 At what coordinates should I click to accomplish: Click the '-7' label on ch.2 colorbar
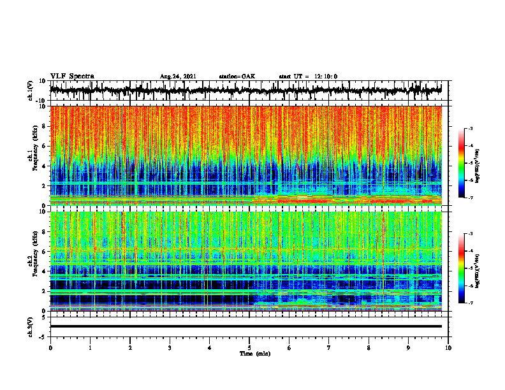pos(470,303)
